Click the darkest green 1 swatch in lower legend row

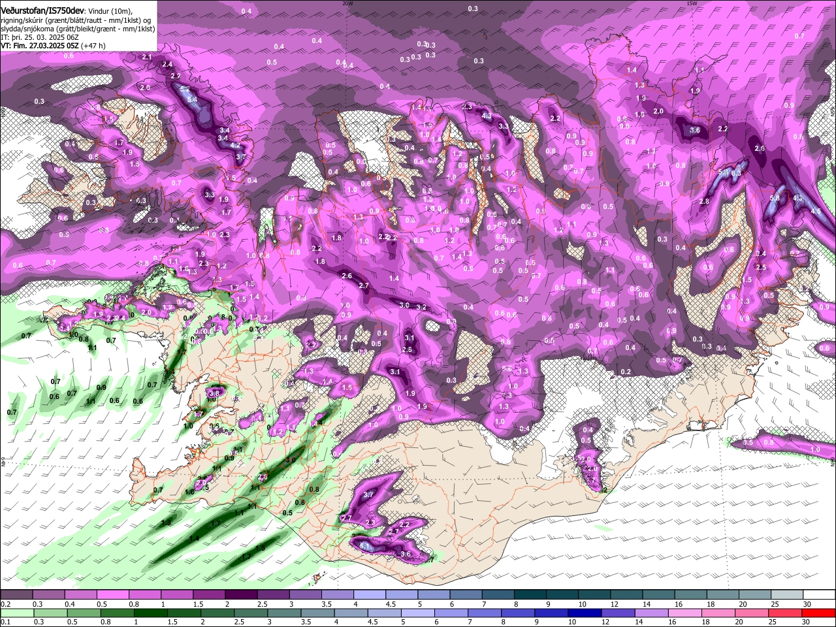tap(150, 613)
